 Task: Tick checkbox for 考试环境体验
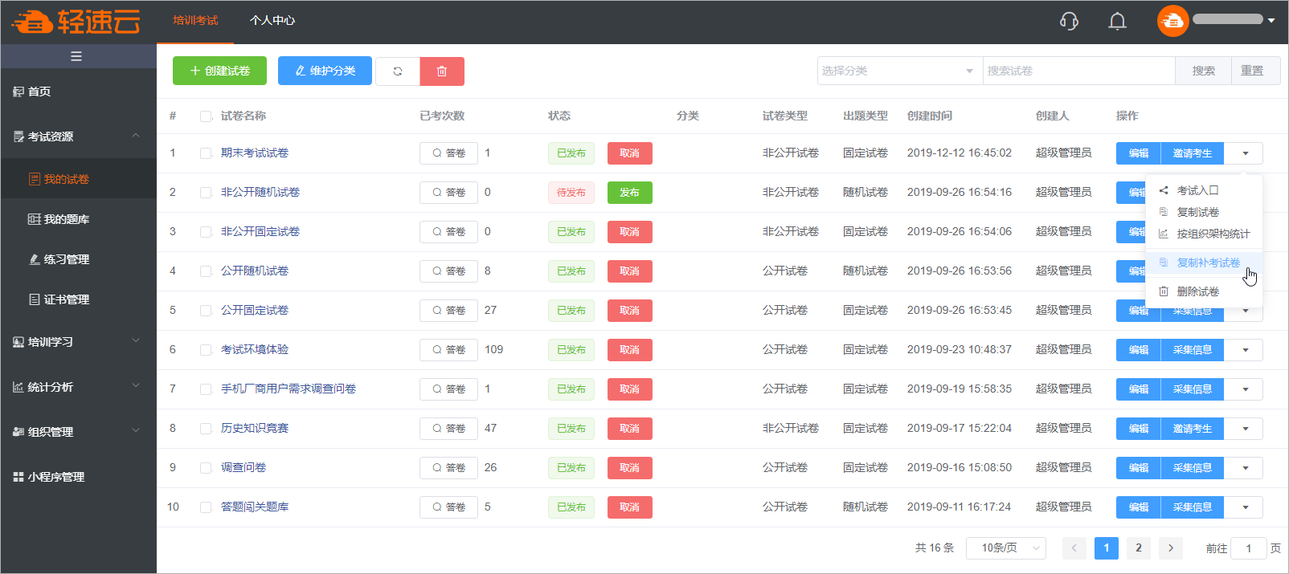(x=206, y=350)
